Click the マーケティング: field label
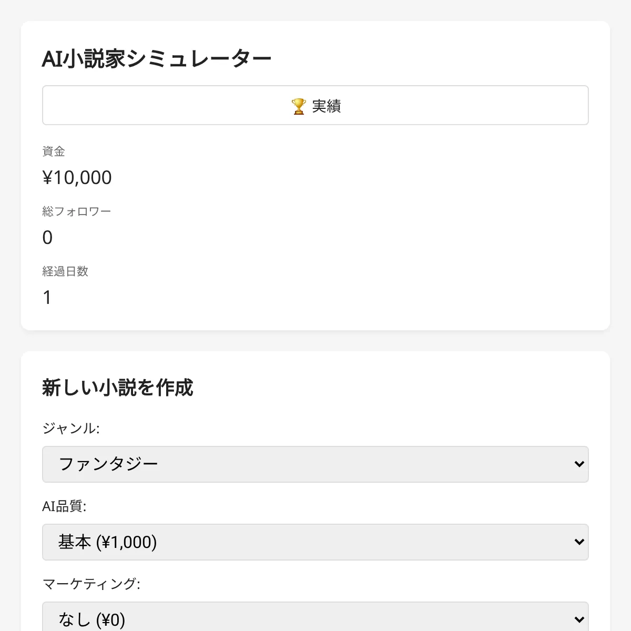Image resolution: width=631 pixels, height=631 pixels. [x=91, y=584]
